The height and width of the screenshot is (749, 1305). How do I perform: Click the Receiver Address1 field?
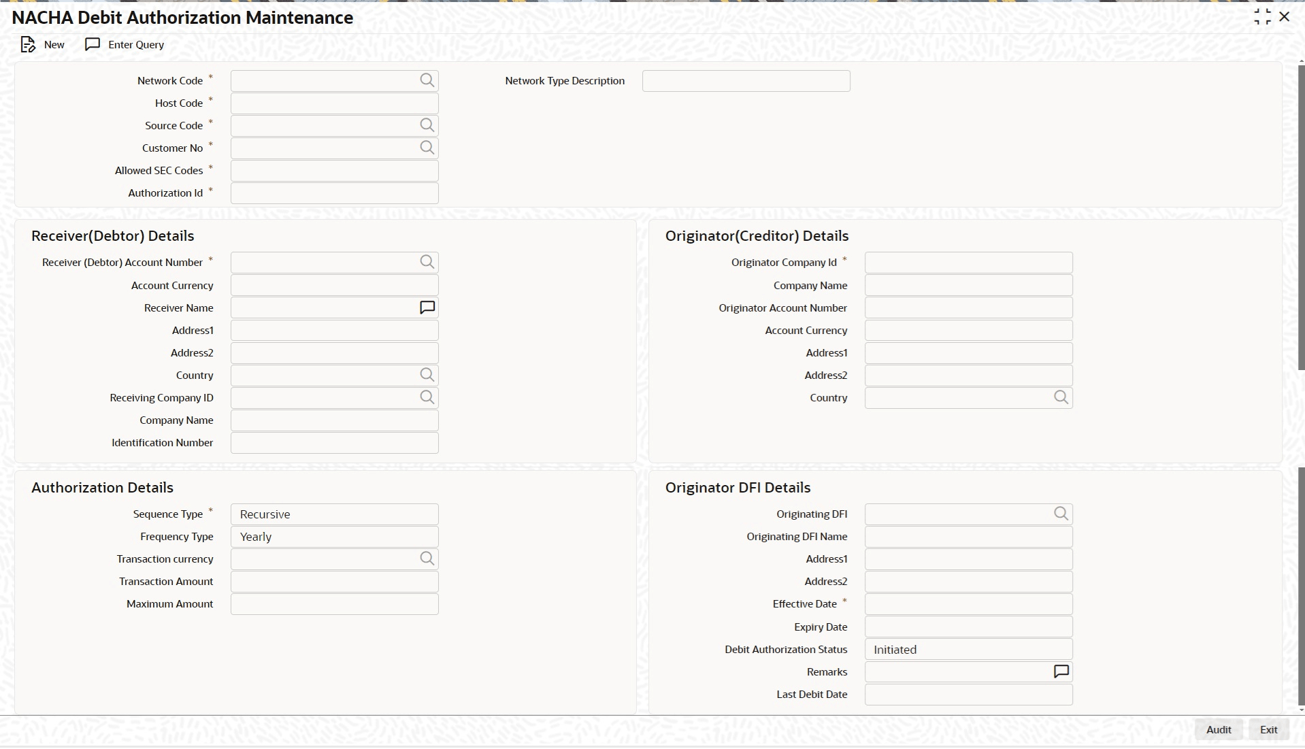pyautogui.click(x=335, y=331)
